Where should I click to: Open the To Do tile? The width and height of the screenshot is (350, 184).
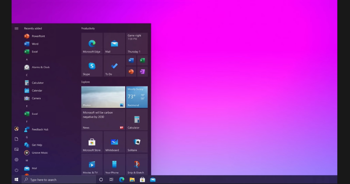coord(114,66)
